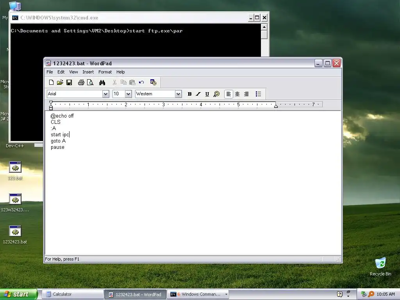Expand the Arial font dropdown
The height and width of the screenshot is (300, 400).
(105, 94)
